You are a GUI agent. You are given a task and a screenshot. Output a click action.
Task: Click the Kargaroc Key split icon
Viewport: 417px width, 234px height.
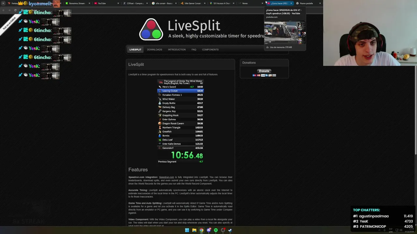pos(160,111)
